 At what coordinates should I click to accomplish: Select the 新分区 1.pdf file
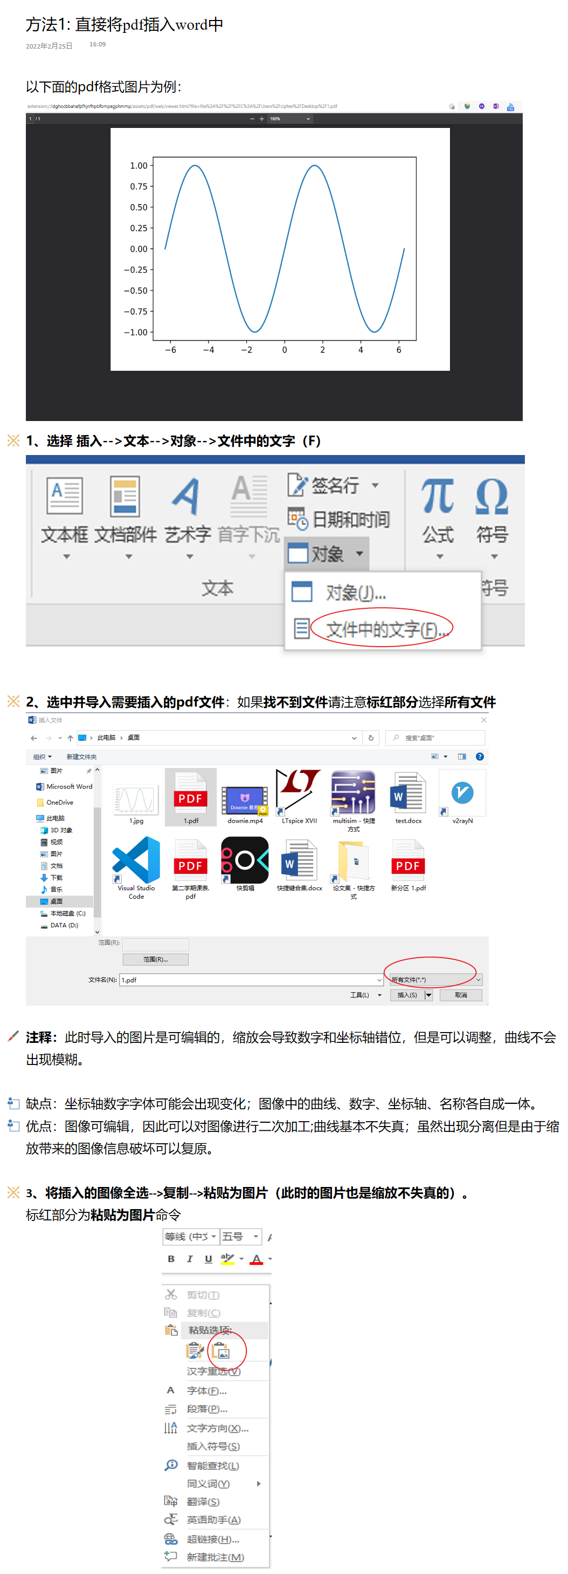pos(408,865)
